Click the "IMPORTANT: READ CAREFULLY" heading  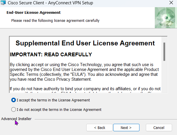pyautogui.click(x=51, y=55)
